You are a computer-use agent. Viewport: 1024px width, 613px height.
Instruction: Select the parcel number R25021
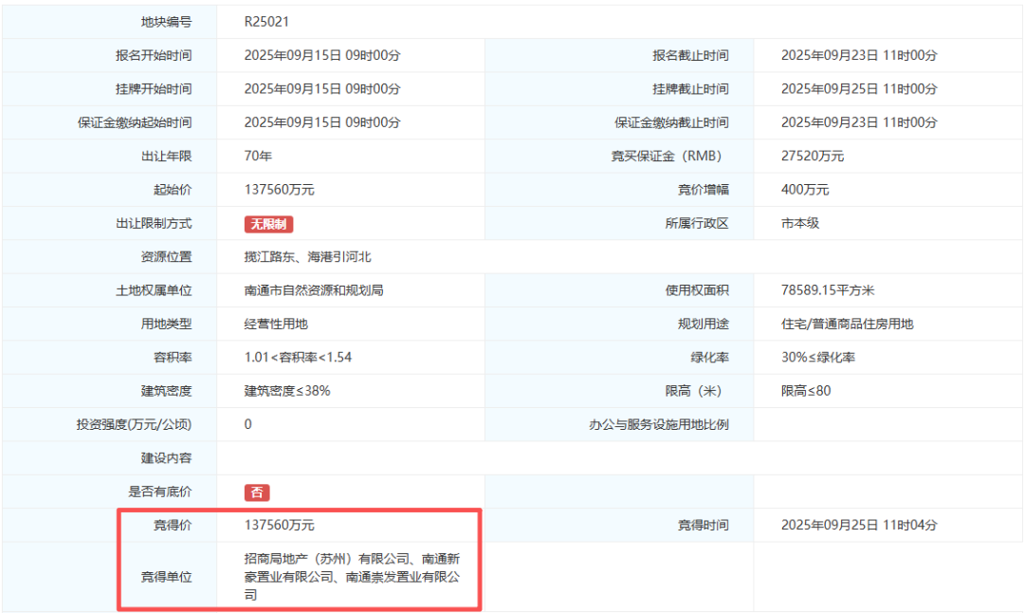tap(266, 22)
